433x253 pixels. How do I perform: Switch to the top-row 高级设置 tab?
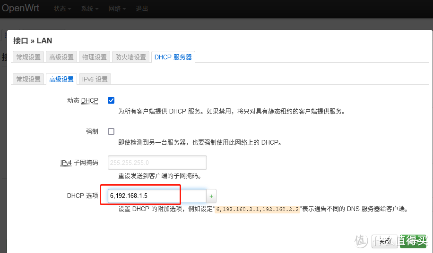pyautogui.click(x=61, y=57)
